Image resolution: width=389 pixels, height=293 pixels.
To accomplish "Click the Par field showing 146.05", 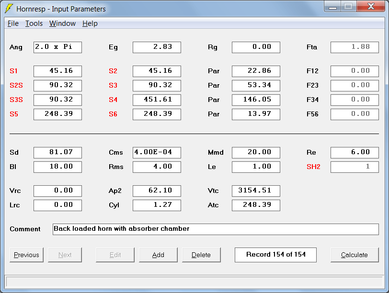I will (256, 100).
